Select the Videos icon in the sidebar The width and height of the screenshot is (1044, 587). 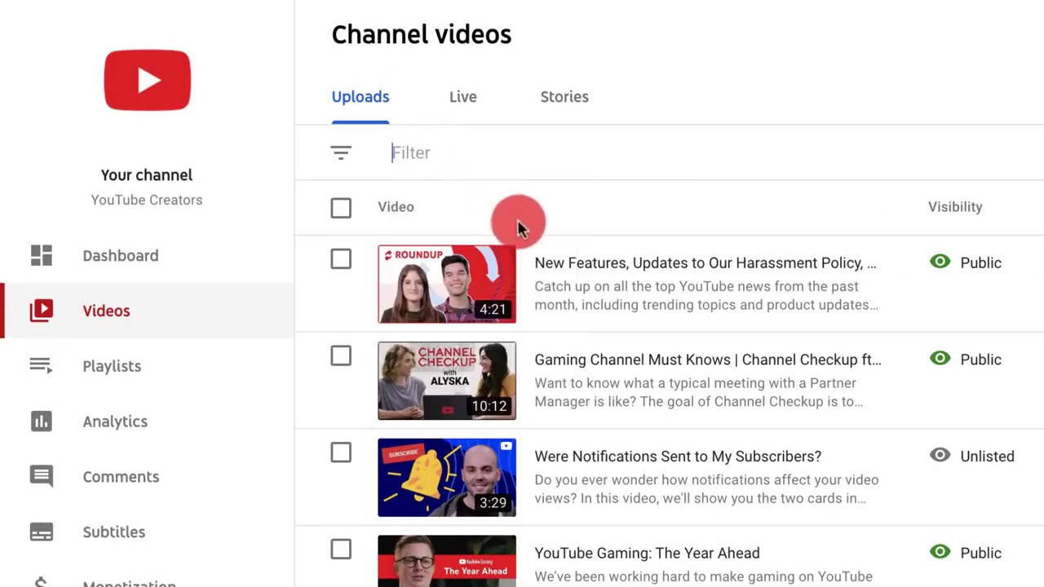coord(42,311)
